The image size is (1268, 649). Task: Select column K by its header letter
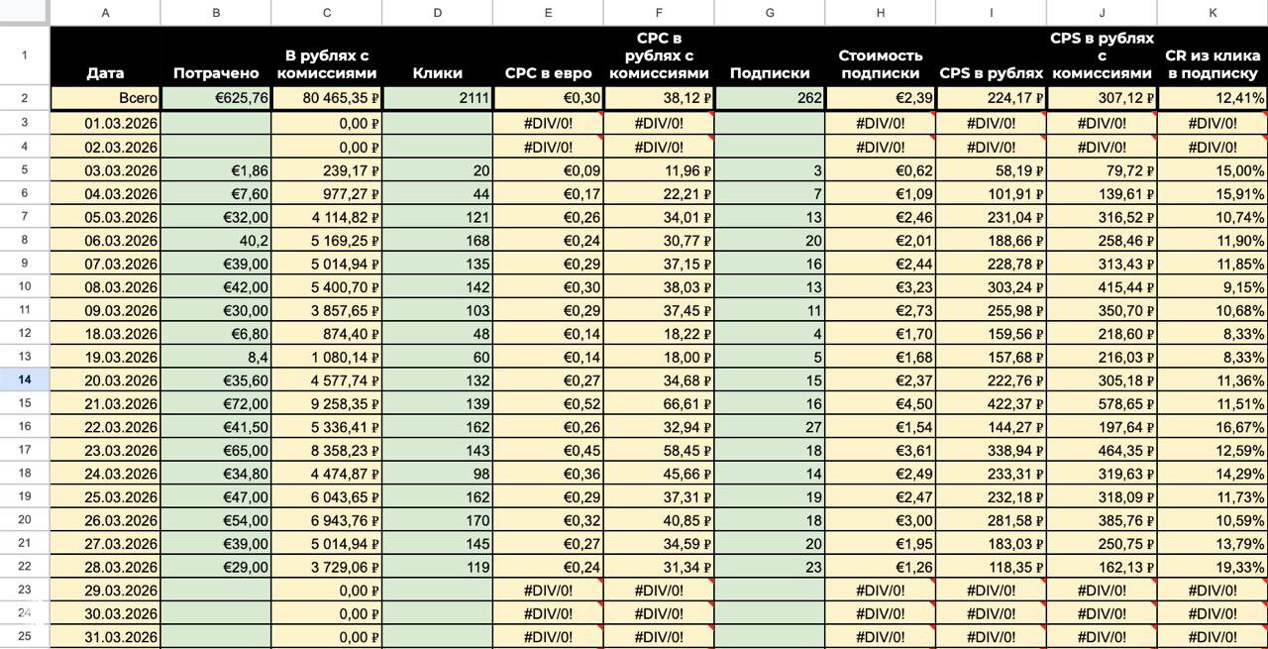coord(1212,11)
